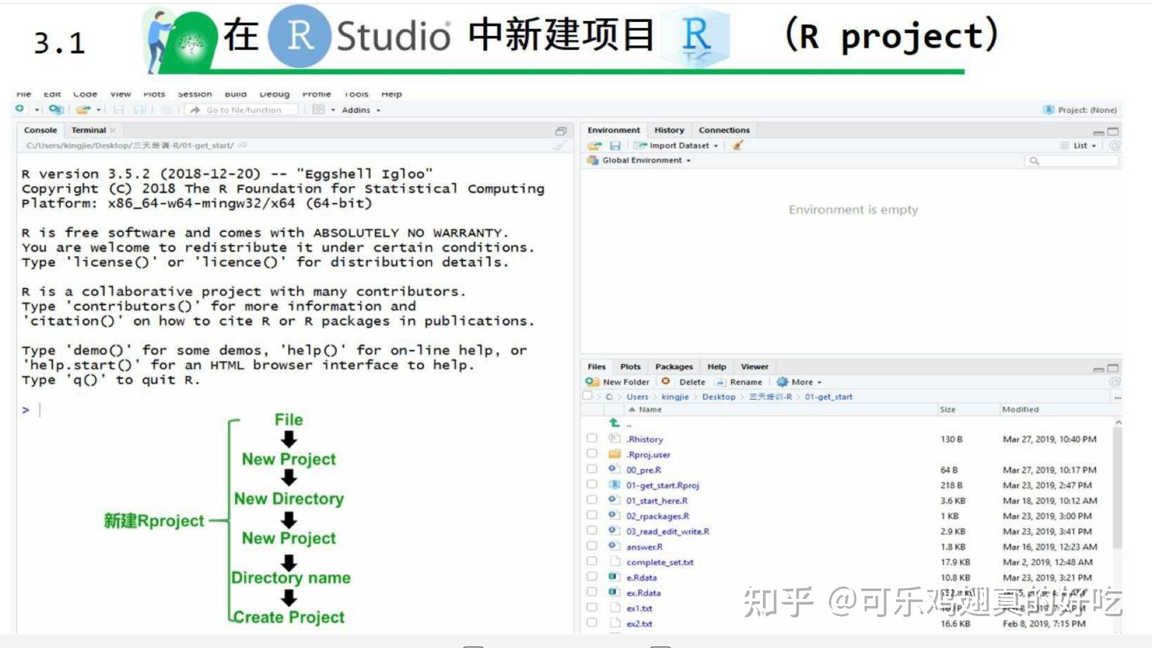Expand the Import Dataset dropdown
This screenshot has width=1152, height=648.
(x=676, y=146)
